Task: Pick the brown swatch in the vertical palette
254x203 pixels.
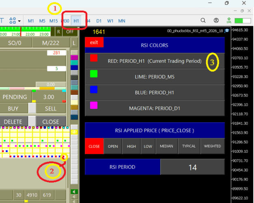Action: [x=74, y=93]
